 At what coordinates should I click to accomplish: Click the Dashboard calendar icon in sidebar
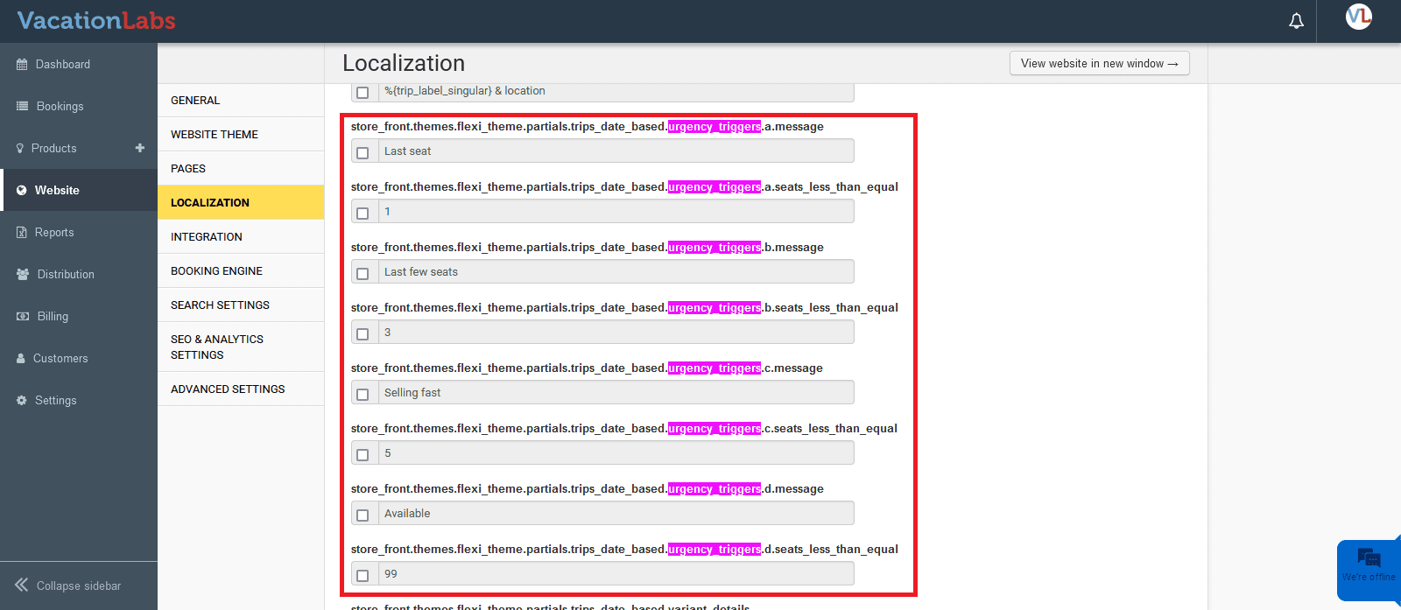22,65
